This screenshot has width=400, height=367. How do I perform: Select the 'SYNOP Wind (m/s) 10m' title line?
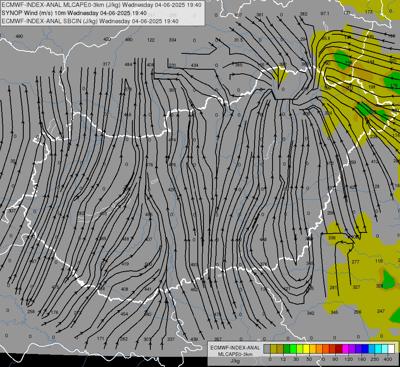click(74, 13)
